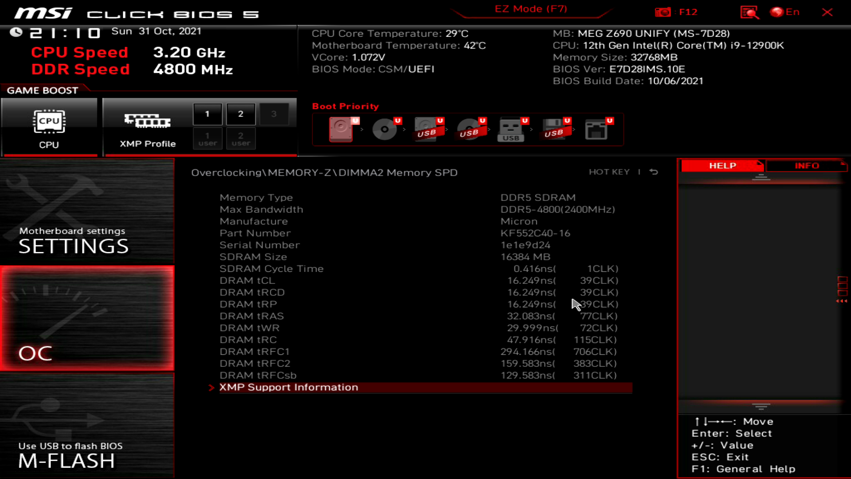Click the hard drive icon in Boot Priority
The image size is (851, 479).
pos(341,130)
